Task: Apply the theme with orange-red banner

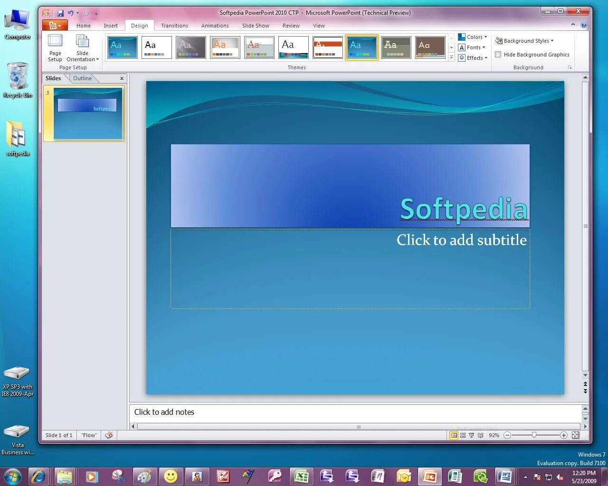Action: point(328,47)
